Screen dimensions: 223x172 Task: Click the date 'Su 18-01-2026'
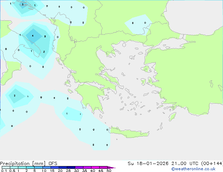click(148, 164)
